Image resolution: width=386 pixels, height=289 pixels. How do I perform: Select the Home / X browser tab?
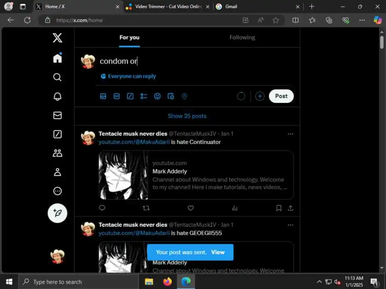pos(78,7)
